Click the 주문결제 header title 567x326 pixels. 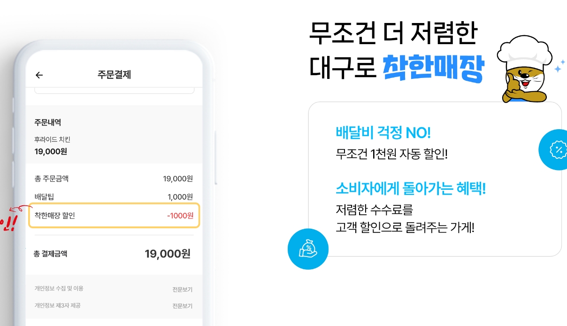tap(114, 75)
